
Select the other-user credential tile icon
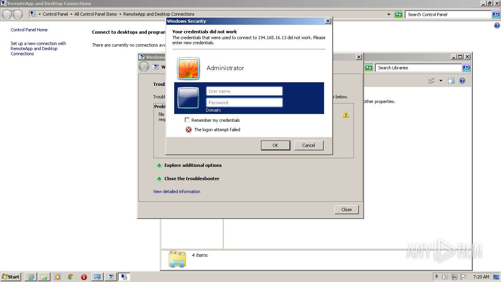pos(188,98)
